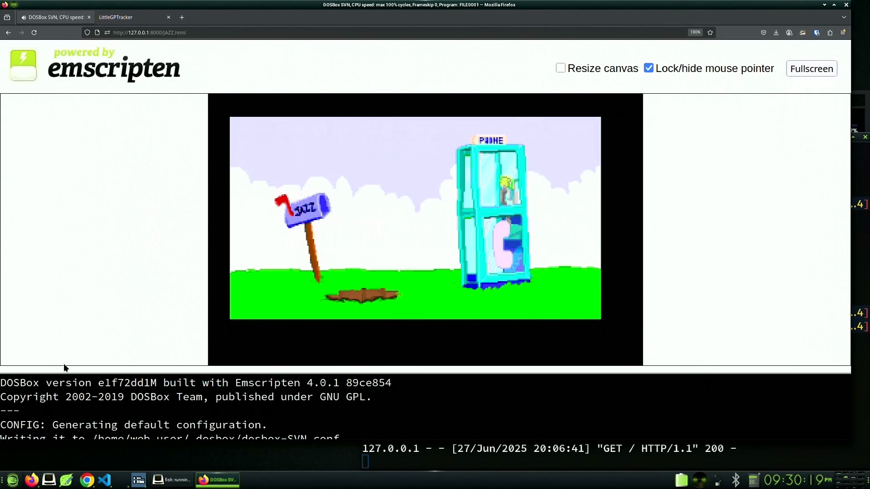Mute audio on DOSBox SVN tab
This screenshot has height=489, width=870.
(x=24, y=17)
